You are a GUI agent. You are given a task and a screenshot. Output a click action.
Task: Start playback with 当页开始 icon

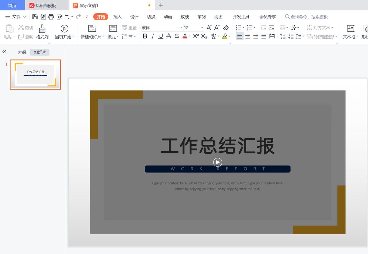pos(64,29)
